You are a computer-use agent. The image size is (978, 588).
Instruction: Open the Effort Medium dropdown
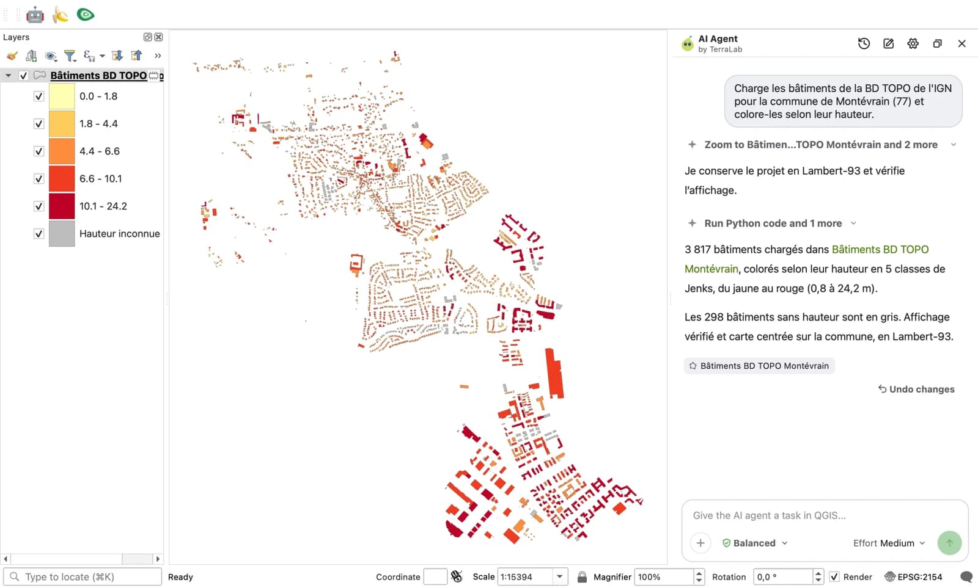coord(889,543)
